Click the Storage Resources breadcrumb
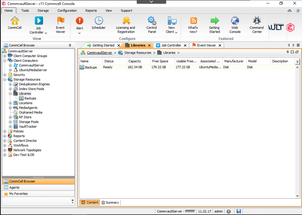 point(138,52)
